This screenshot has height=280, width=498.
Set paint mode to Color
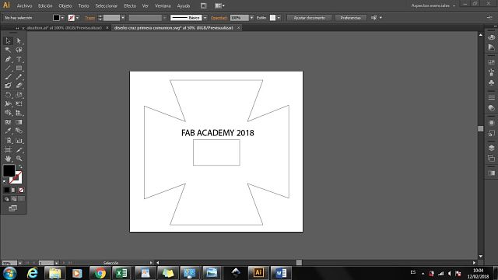6,190
